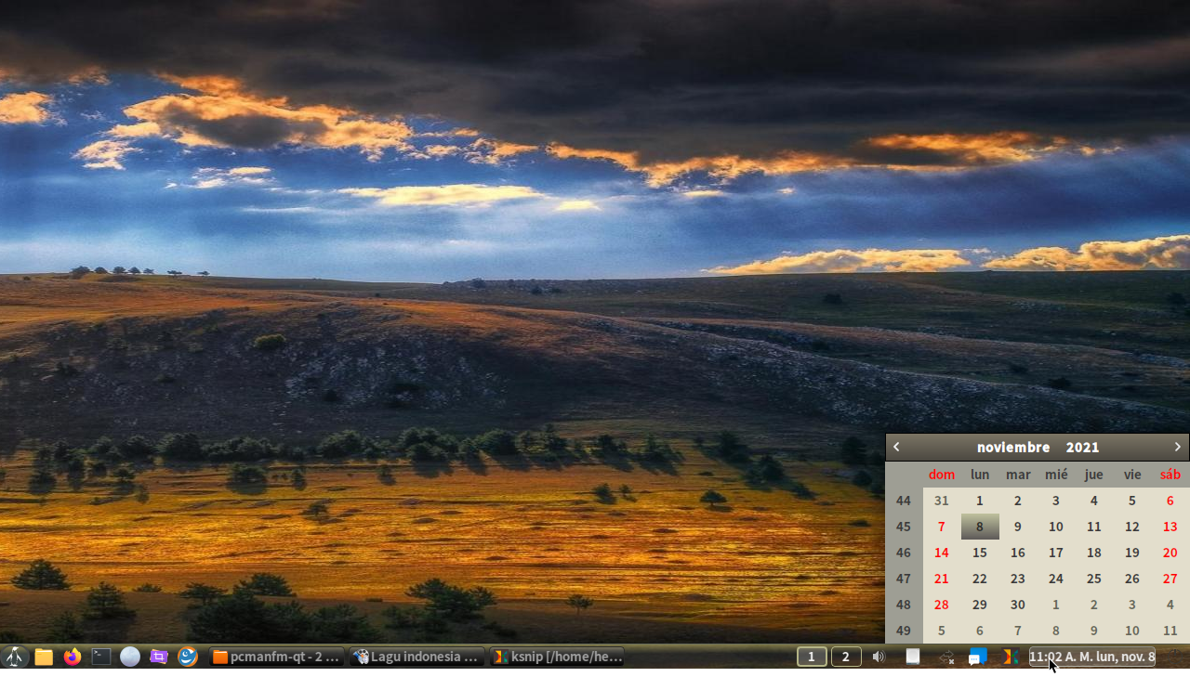1190x677 pixels.
Task: Go to previous month in calendar
Action: tap(896, 447)
